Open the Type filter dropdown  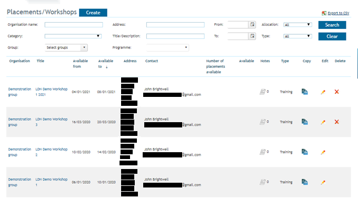pyautogui.click(x=297, y=36)
